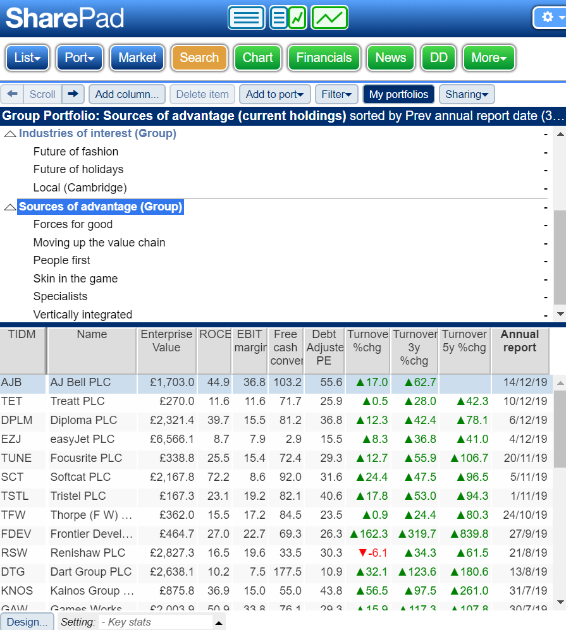Select the easyJet PLC row

pyautogui.click(x=276, y=439)
